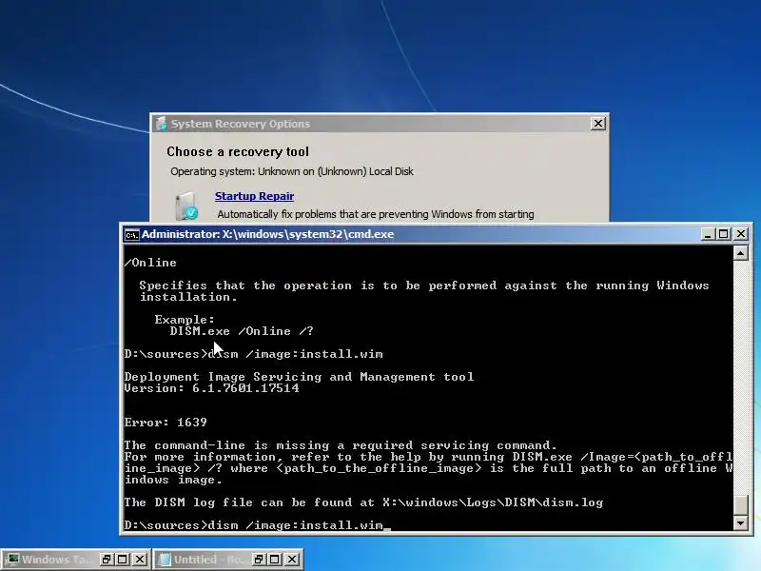761x571 pixels.
Task: Close the minimized Windows Task window
Action: [x=140, y=560]
